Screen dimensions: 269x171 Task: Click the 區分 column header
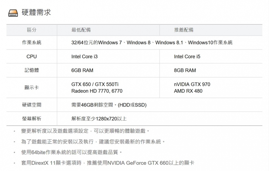click(32, 30)
